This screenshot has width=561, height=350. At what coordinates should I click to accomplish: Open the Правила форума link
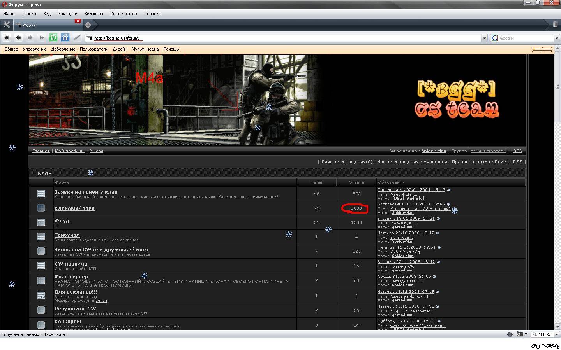tap(471, 162)
